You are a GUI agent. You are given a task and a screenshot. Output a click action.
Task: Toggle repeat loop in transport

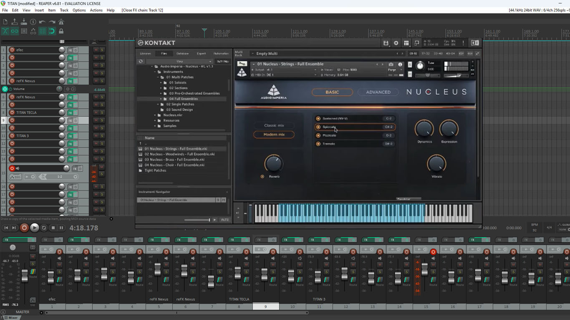(44, 228)
